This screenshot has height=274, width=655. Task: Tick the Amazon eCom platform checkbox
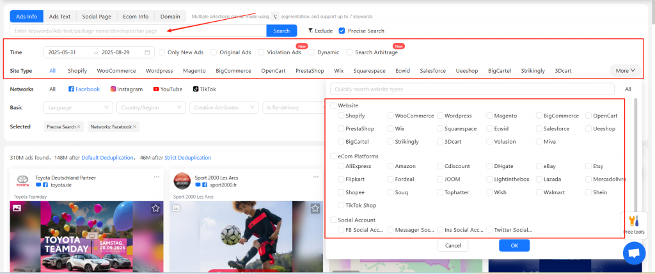391,166
